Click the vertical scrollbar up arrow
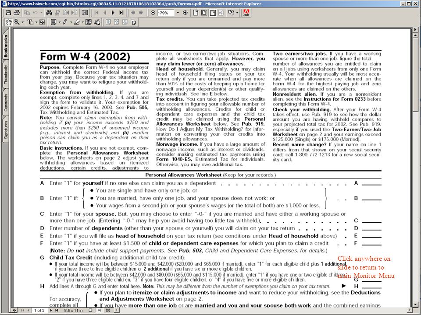The width and height of the screenshot is (421, 315). click(415, 35)
